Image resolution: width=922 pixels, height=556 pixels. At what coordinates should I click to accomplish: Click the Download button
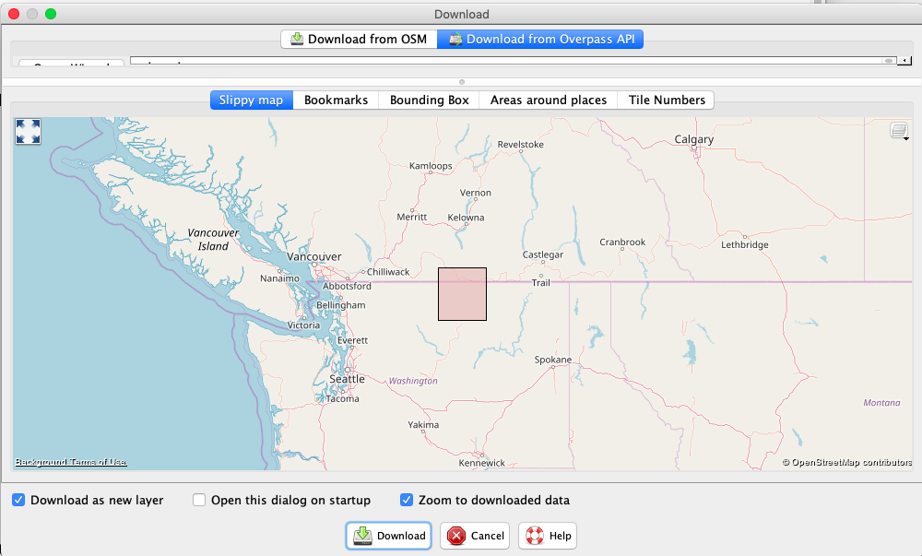tap(389, 536)
